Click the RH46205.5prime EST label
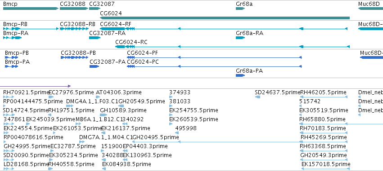The width and height of the screenshot is (383, 171). point(324,92)
